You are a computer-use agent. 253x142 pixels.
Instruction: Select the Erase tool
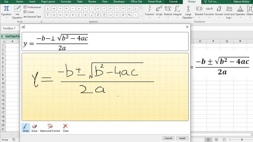(x=34, y=128)
